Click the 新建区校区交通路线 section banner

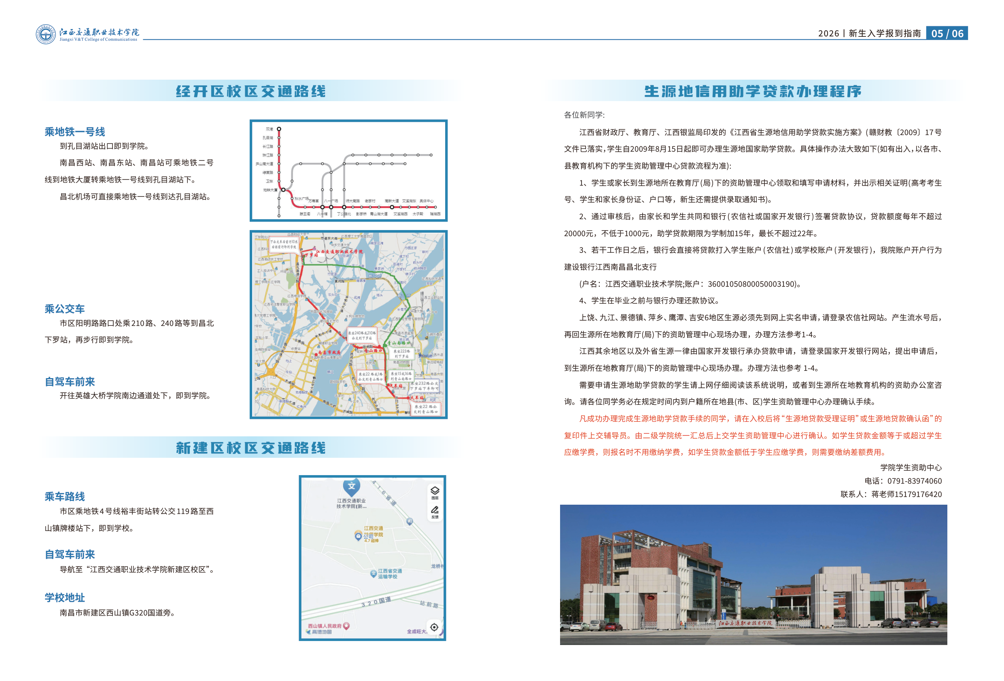coord(250,447)
